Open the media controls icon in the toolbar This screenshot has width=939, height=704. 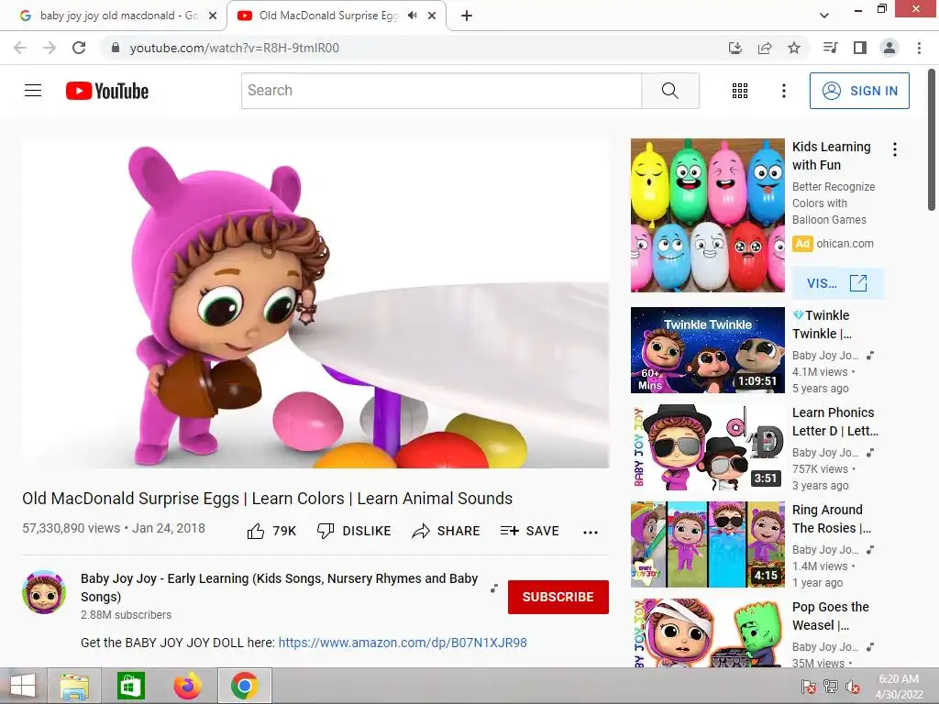tap(830, 48)
